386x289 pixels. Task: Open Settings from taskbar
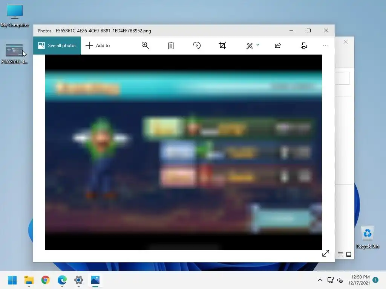(79, 280)
